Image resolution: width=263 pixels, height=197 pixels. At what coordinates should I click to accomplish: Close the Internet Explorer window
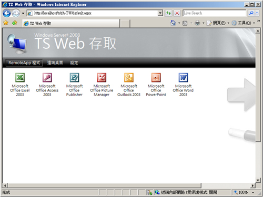click(x=258, y=5)
